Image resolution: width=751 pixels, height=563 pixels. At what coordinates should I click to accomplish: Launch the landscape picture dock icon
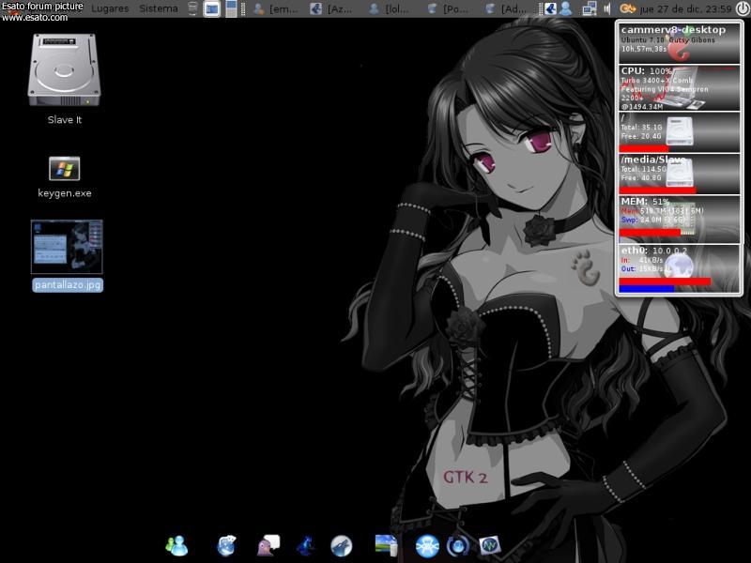tap(386, 545)
